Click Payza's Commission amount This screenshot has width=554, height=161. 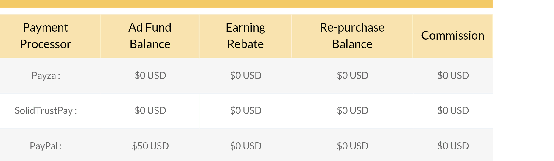point(453,75)
